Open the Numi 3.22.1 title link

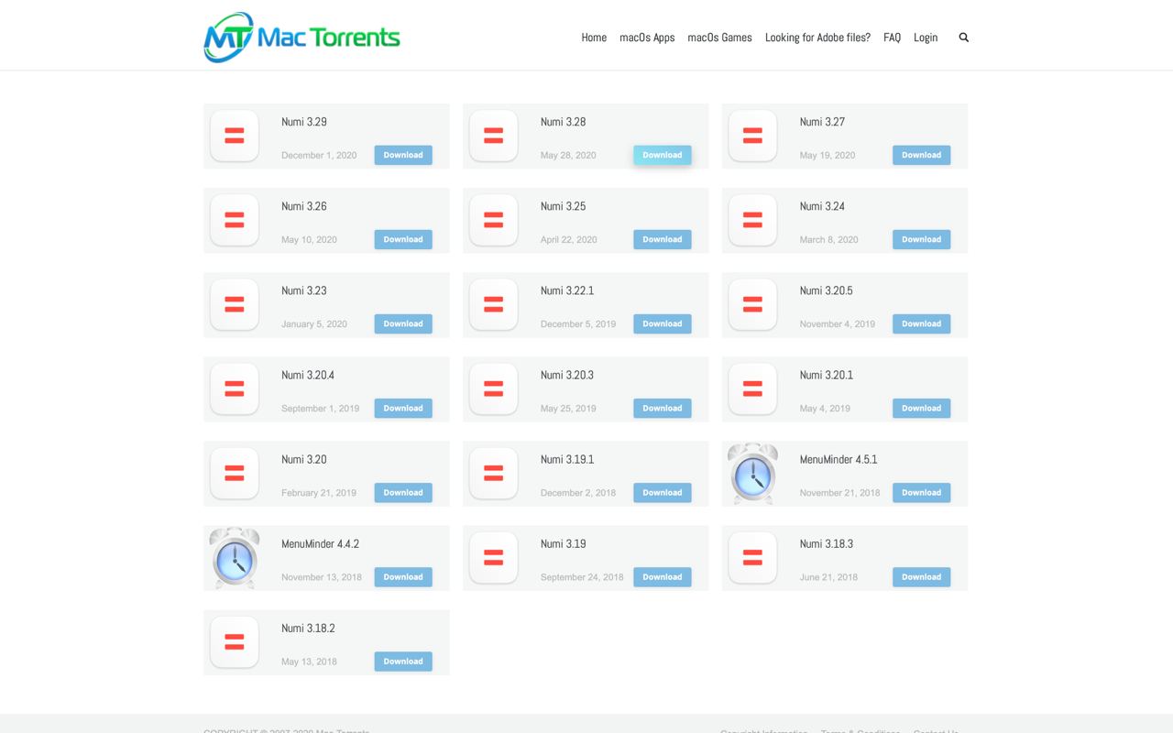[567, 290]
